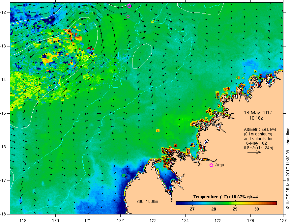Click the '124' longitude axis label
290x224 pixels.
pos(186,220)
